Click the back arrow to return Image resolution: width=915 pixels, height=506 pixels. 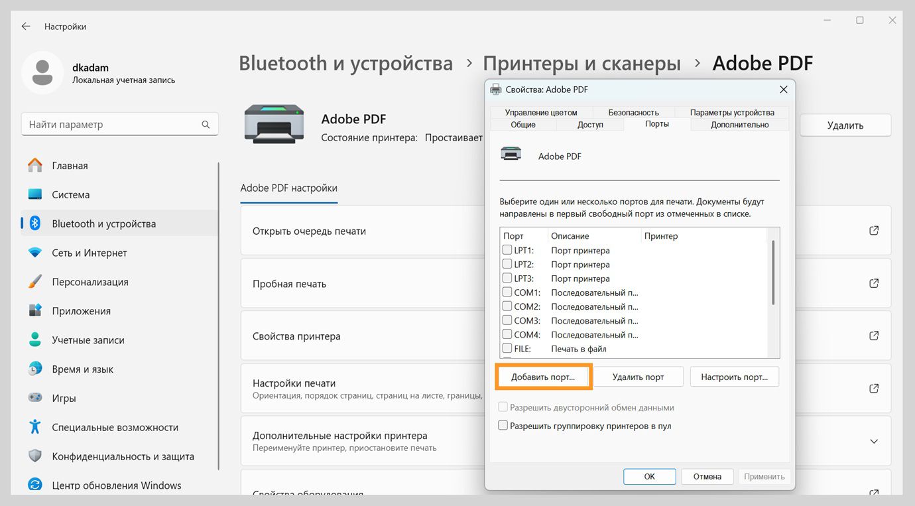(25, 26)
